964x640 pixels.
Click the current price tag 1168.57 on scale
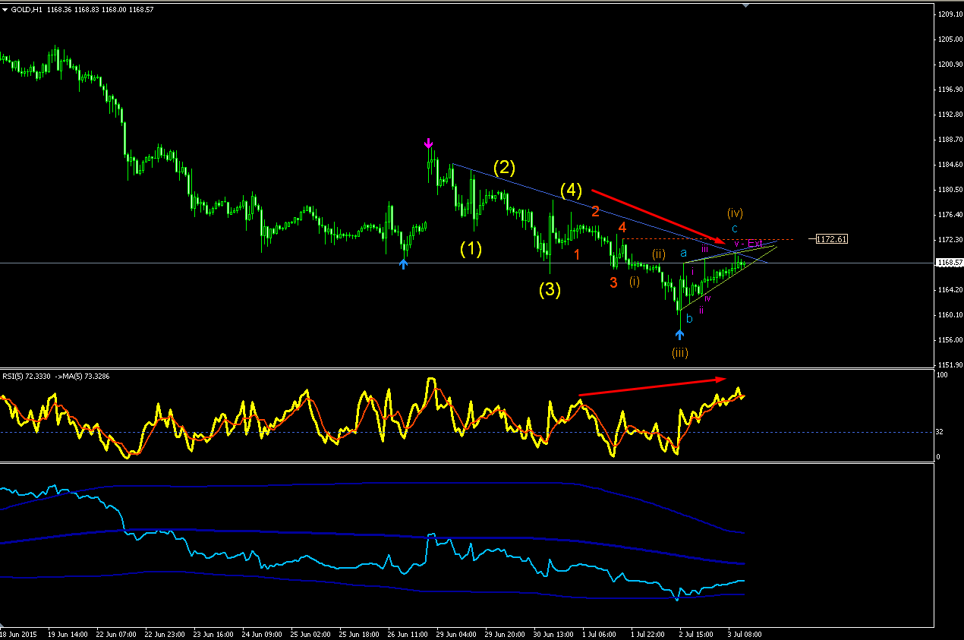click(949, 263)
